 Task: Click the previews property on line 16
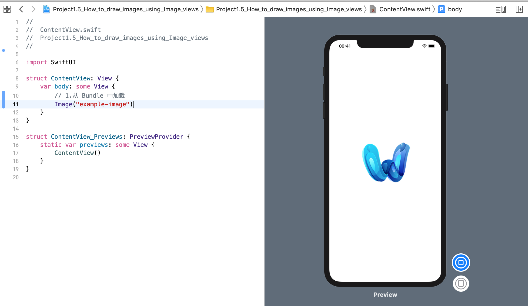pyautogui.click(x=94, y=145)
